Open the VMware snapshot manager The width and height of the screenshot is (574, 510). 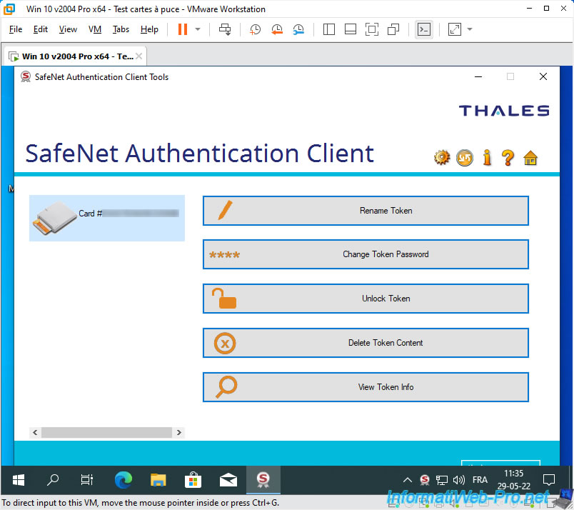[x=298, y=29]
